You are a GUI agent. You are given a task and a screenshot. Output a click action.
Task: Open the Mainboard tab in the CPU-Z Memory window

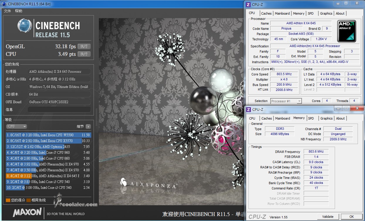tap(283, 118)
